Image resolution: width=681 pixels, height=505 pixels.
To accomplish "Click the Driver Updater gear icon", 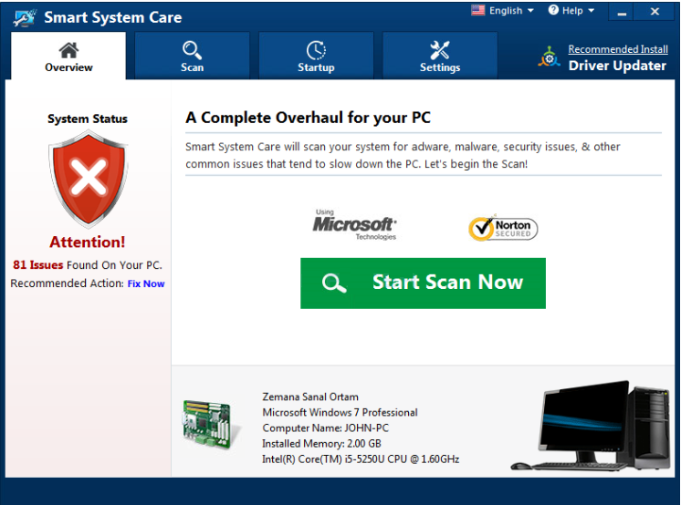I will click(x=549, y=57).
